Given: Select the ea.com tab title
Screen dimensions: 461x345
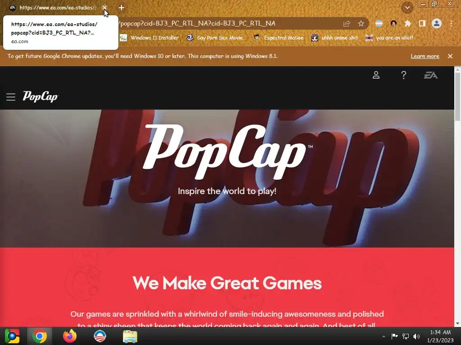Looking at the screenshot, I should click(57, 8).
